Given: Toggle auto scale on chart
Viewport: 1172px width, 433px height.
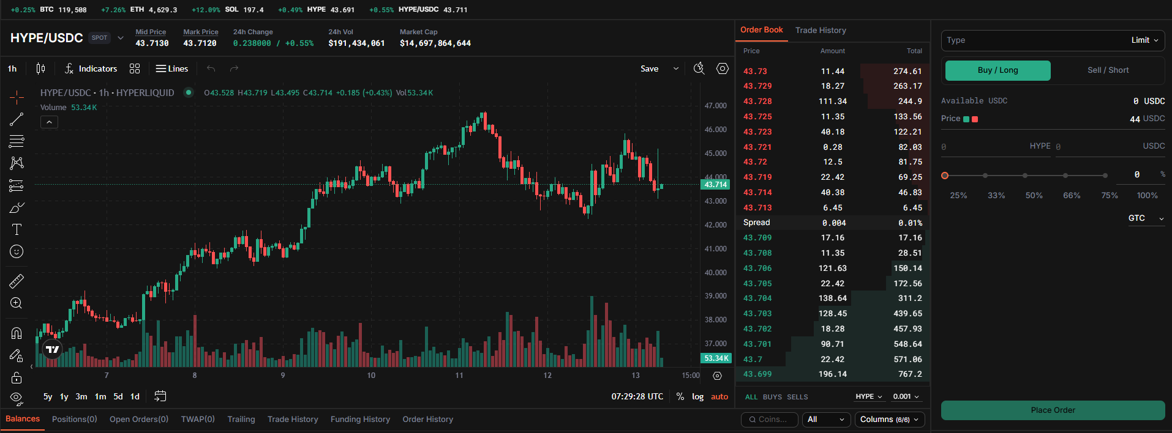Looking at the screenshot, I should tap(719, 396).
